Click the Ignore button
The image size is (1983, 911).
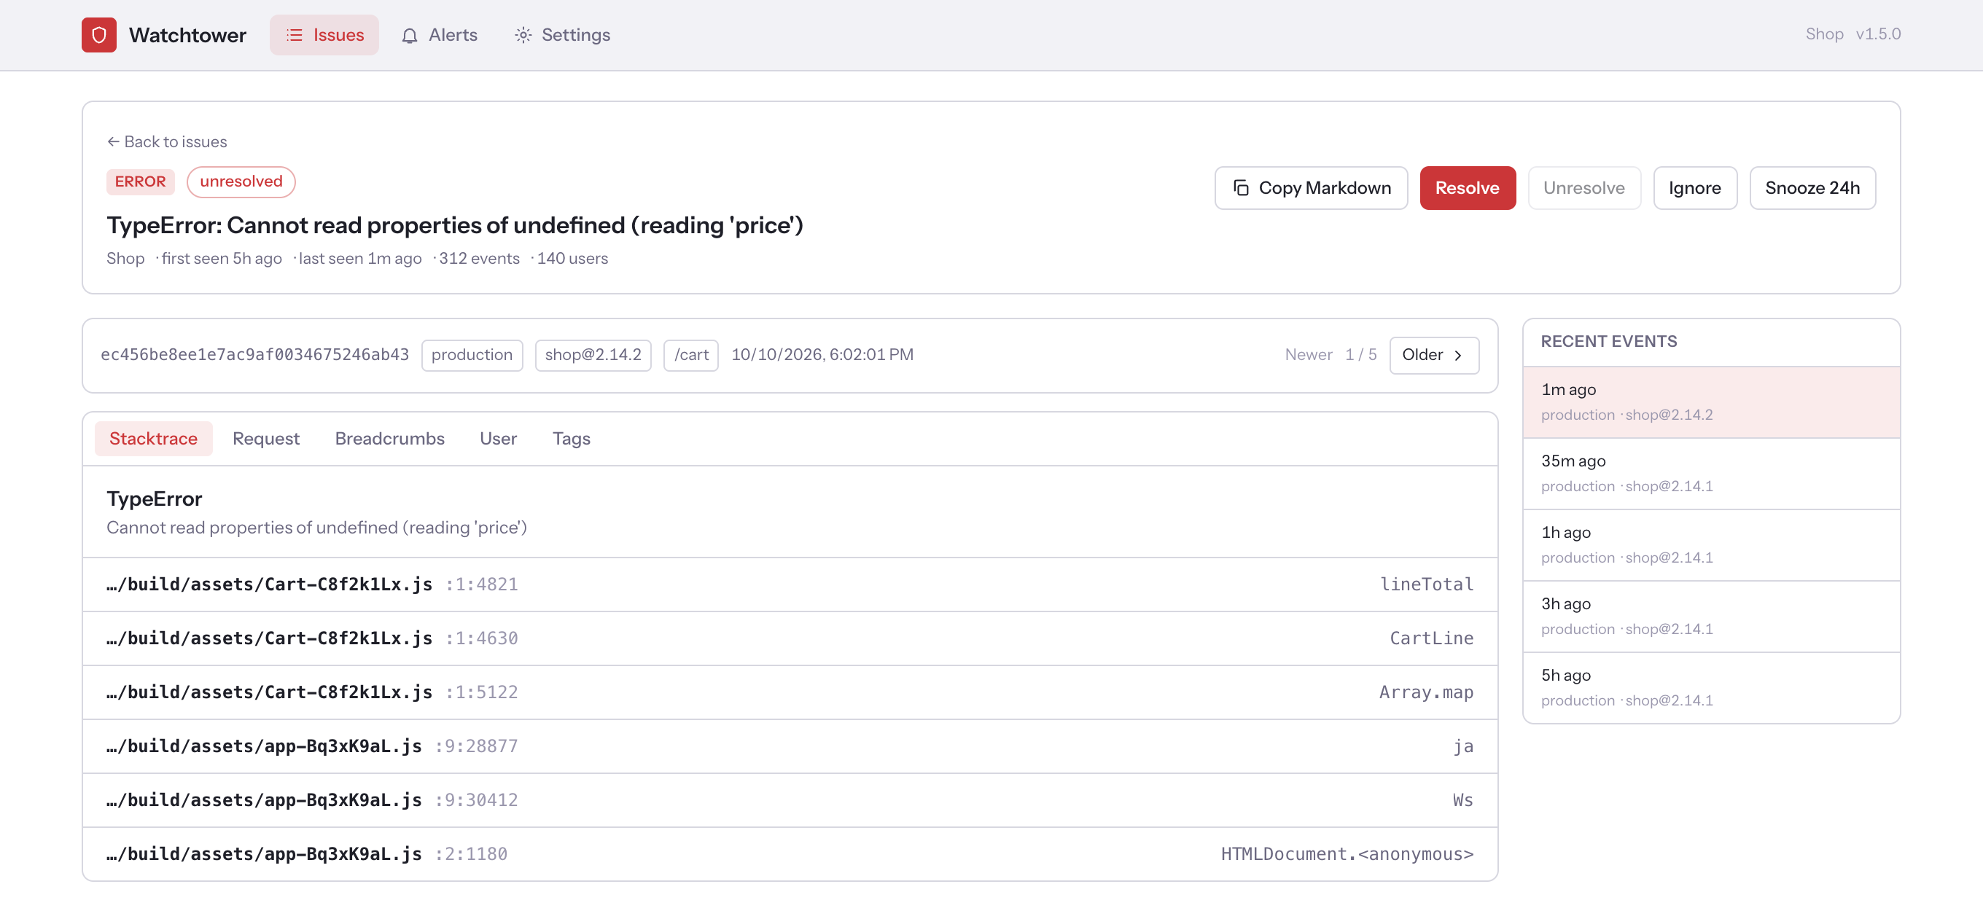coord(1694,188)
